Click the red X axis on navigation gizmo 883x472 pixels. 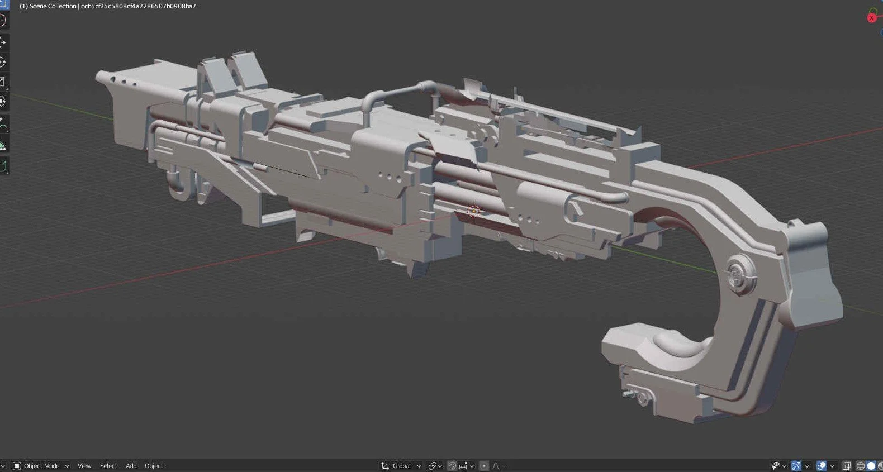click(x=871, y=18)
